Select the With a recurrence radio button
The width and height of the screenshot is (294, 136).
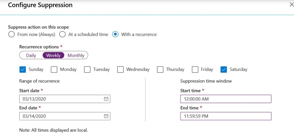[115, 34]
